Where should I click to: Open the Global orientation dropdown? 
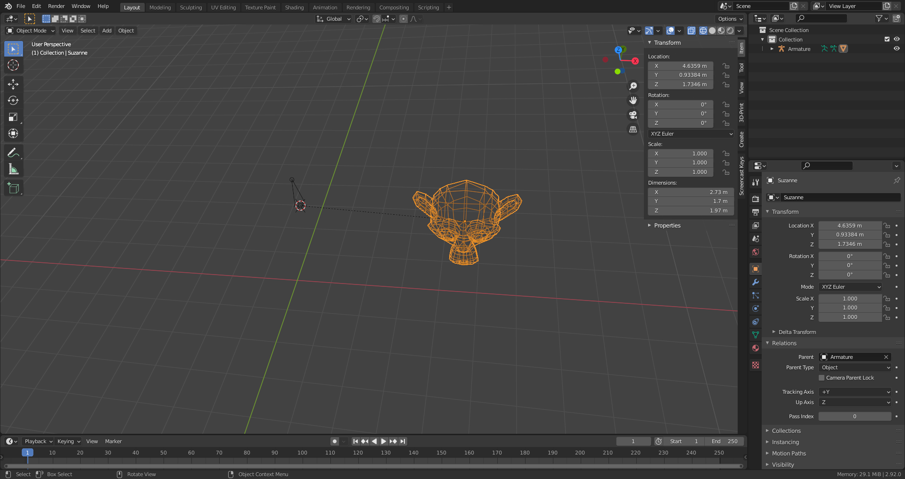click(x=334, y=19)
